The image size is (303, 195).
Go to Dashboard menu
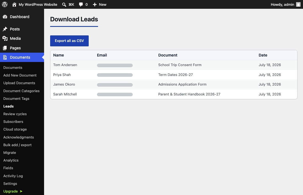20,17
